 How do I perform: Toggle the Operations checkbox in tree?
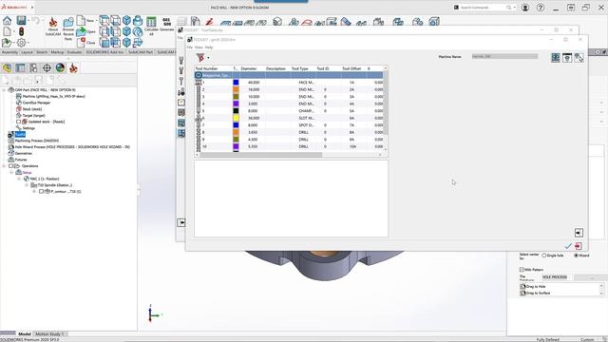[x=10, y=166]
